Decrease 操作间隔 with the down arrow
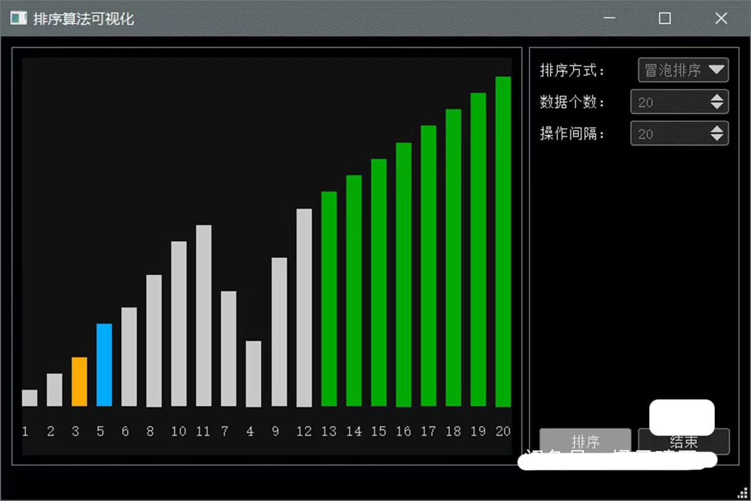751x501 pixels. [x=716, y=137]
